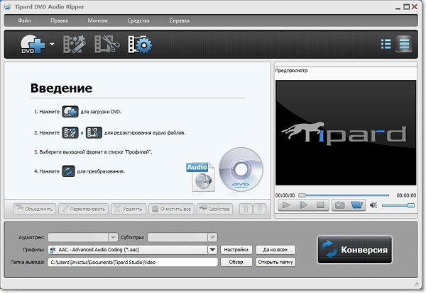The width and height of the screenshot is (426, 293).
Task: Step to next frame in preview
Action: tap(303, 205)
